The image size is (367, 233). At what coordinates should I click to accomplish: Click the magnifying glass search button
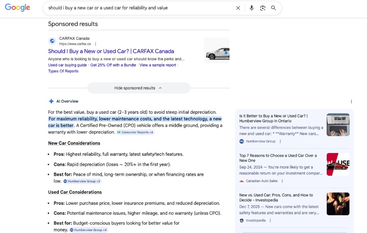[273, 8]
